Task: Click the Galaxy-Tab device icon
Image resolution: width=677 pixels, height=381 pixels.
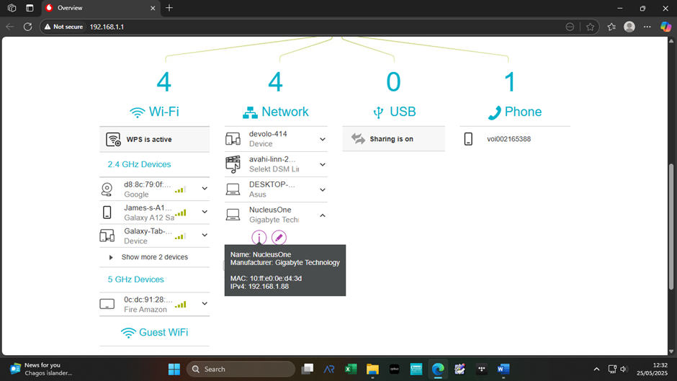Action: (x=107, y=236)
